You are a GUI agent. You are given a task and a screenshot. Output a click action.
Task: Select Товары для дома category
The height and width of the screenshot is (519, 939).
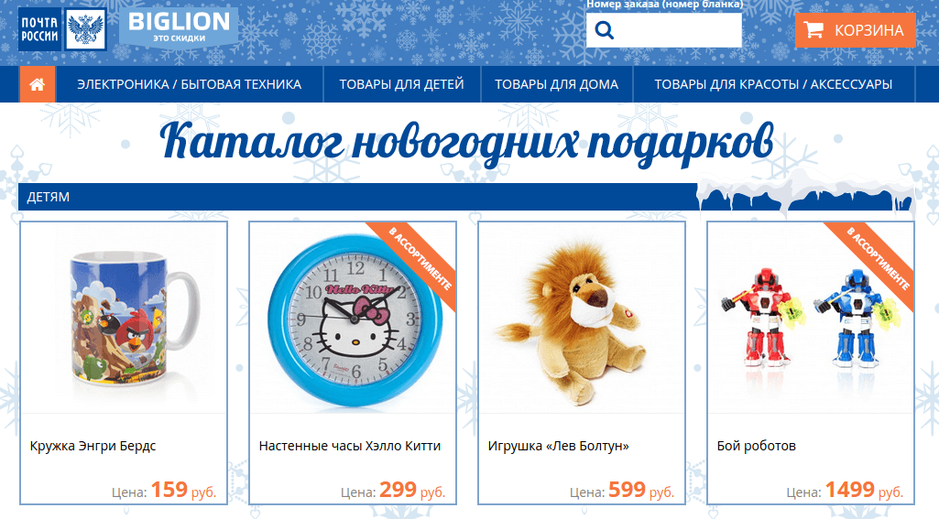pos(556,84)
